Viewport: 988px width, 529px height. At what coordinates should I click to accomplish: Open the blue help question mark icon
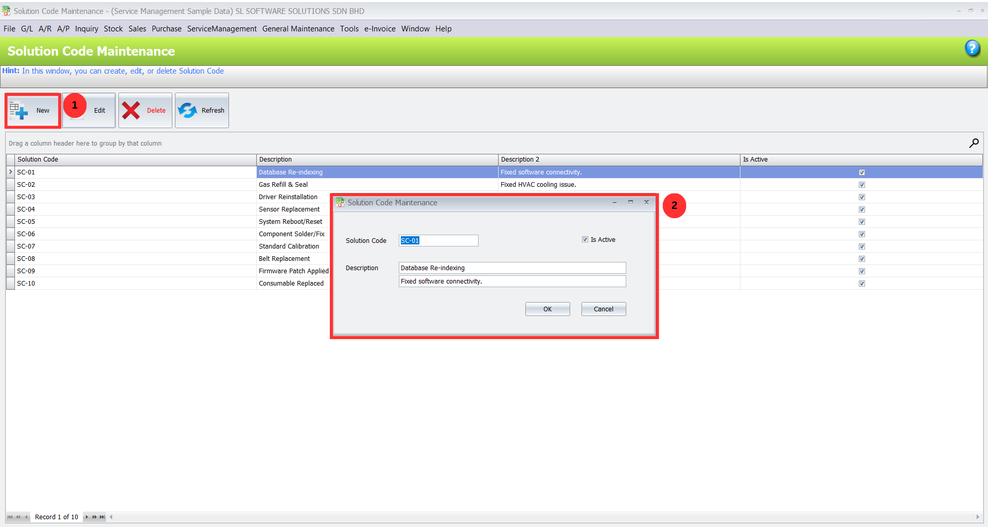tap(972, 48)
